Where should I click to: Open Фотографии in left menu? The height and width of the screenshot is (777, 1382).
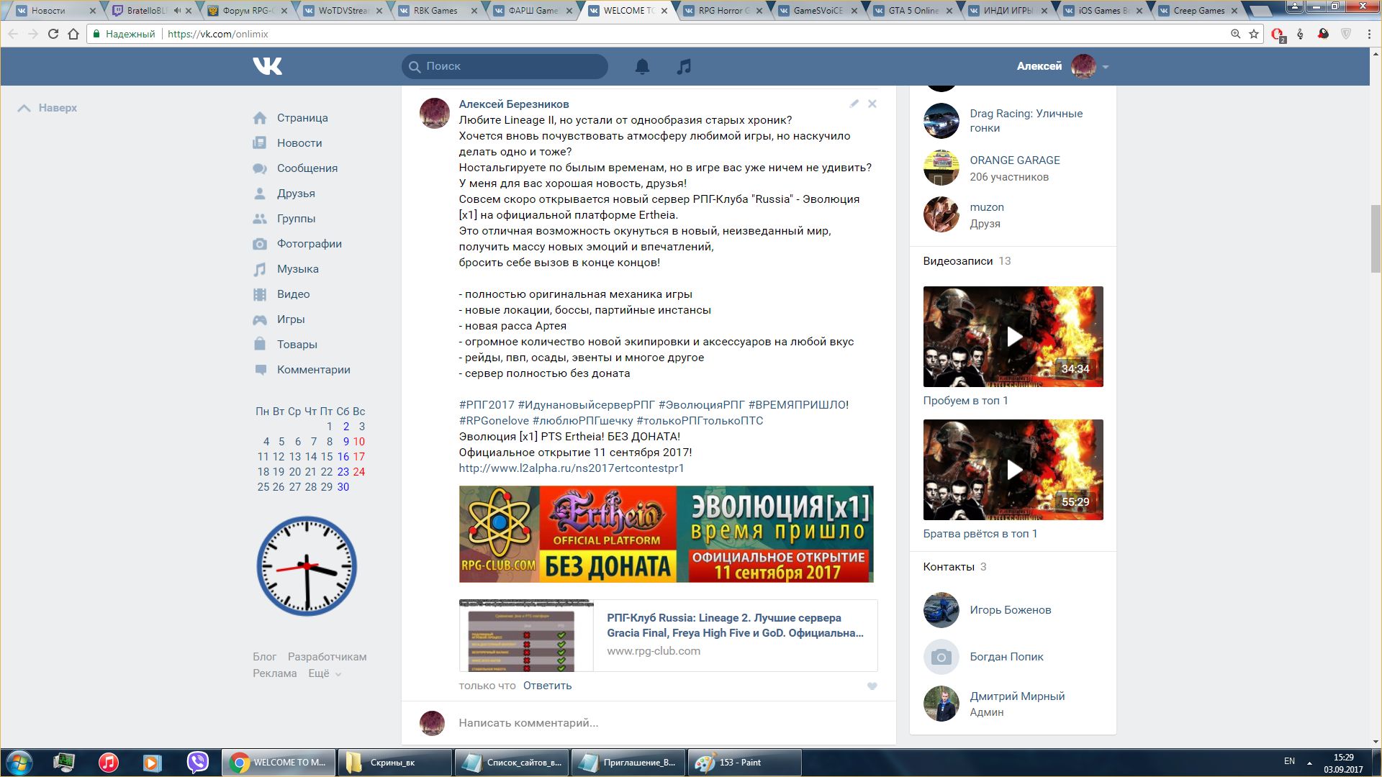(x=310, y=244)
